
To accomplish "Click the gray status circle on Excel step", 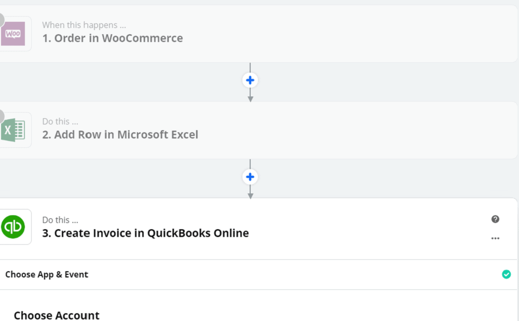I will point(2,116).
